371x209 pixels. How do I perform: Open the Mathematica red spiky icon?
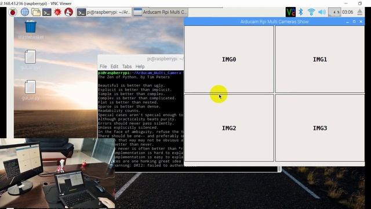[x=57, y=12]
